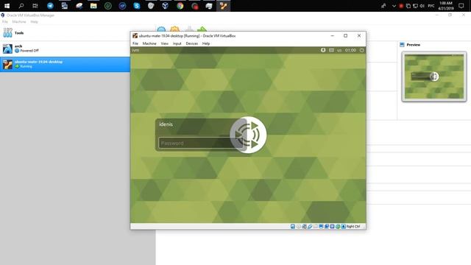This screenshot has height=265, width=471.
Task: Open Machine menu in VirtualBox Manager
Action: pos(19,21)
